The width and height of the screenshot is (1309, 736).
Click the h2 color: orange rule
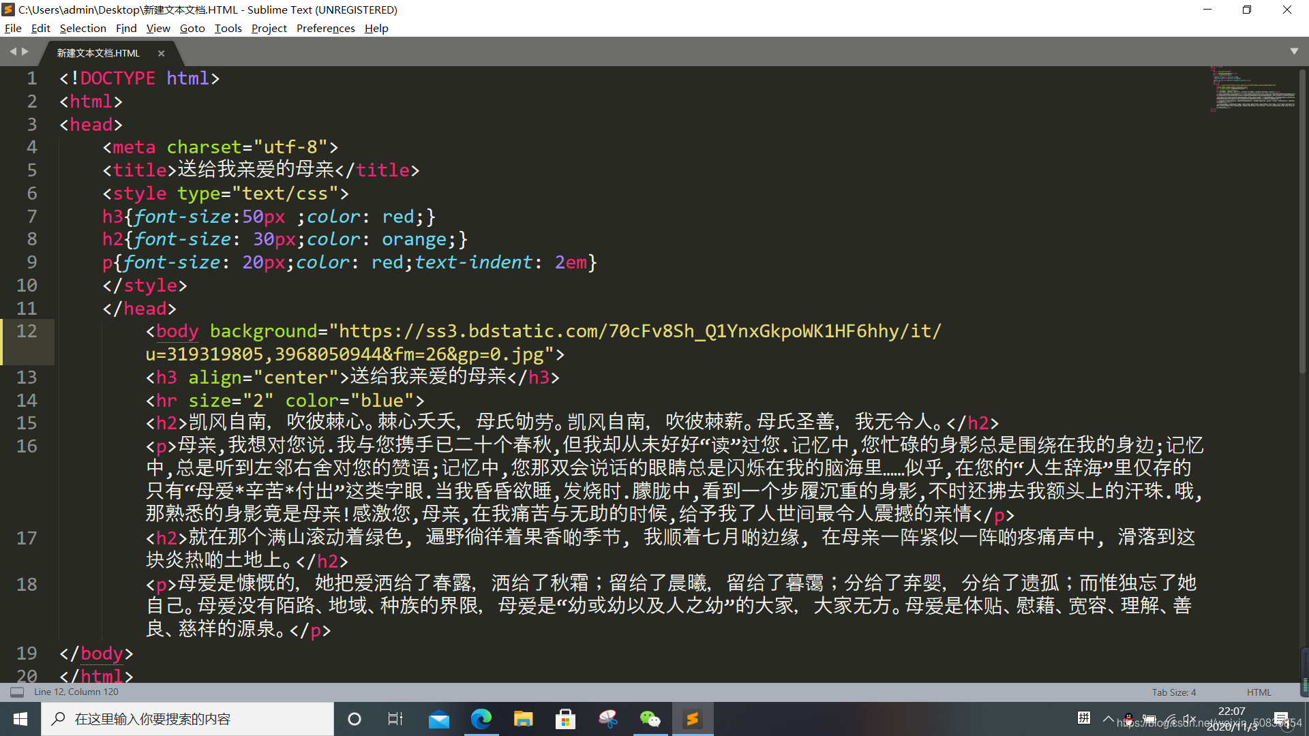pyautogui.click(x=285, y=239)
